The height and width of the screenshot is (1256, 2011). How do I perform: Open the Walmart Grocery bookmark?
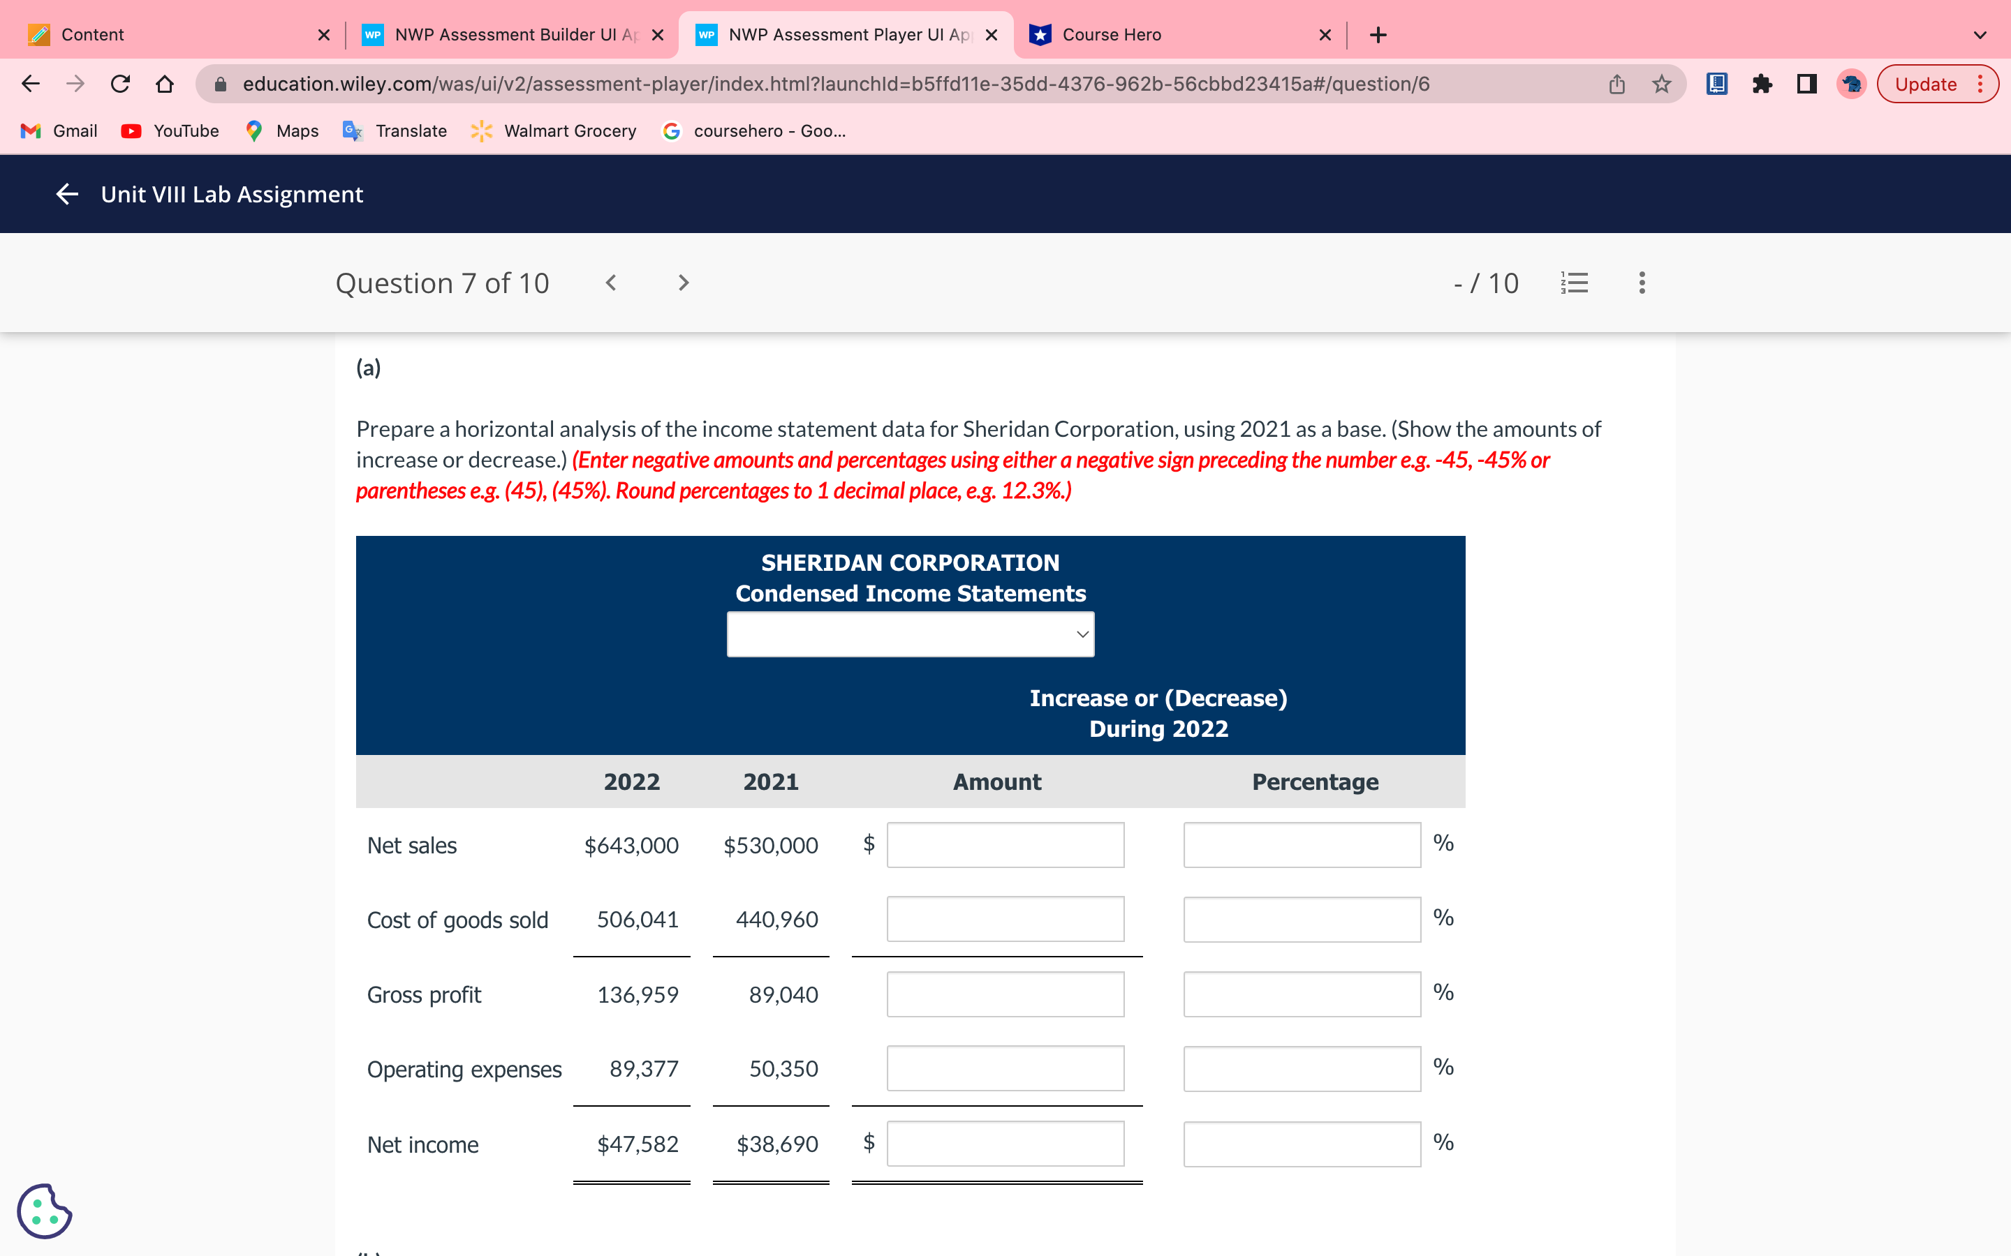(x=552, y=130)
